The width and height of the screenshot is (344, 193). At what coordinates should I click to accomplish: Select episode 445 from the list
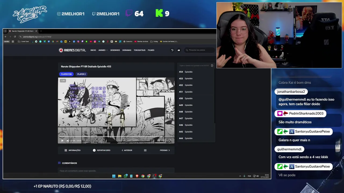(x=196, y=132)
